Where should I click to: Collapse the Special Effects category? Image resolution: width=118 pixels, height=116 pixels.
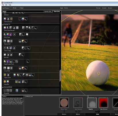coord(3,87)
